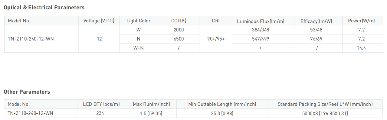Screen dimensions: 387x120
Task: Click the CRI column header
Action: point(216,21)
